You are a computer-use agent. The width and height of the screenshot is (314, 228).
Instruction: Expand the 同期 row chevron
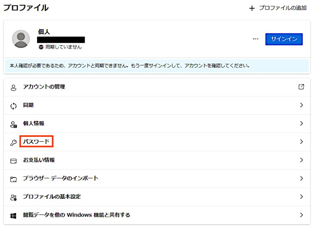301,105
